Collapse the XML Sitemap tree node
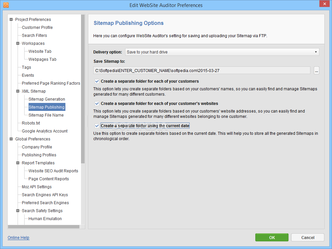Screen dimensions: 332x249 [x=18, y=91]
